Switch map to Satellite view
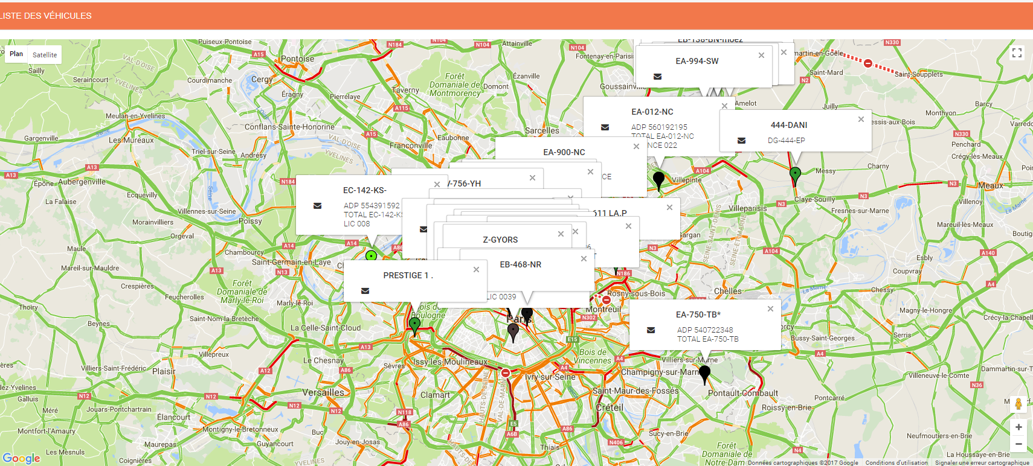The image size is (1033, 466). pyautogui.click(x=45, y=55)
